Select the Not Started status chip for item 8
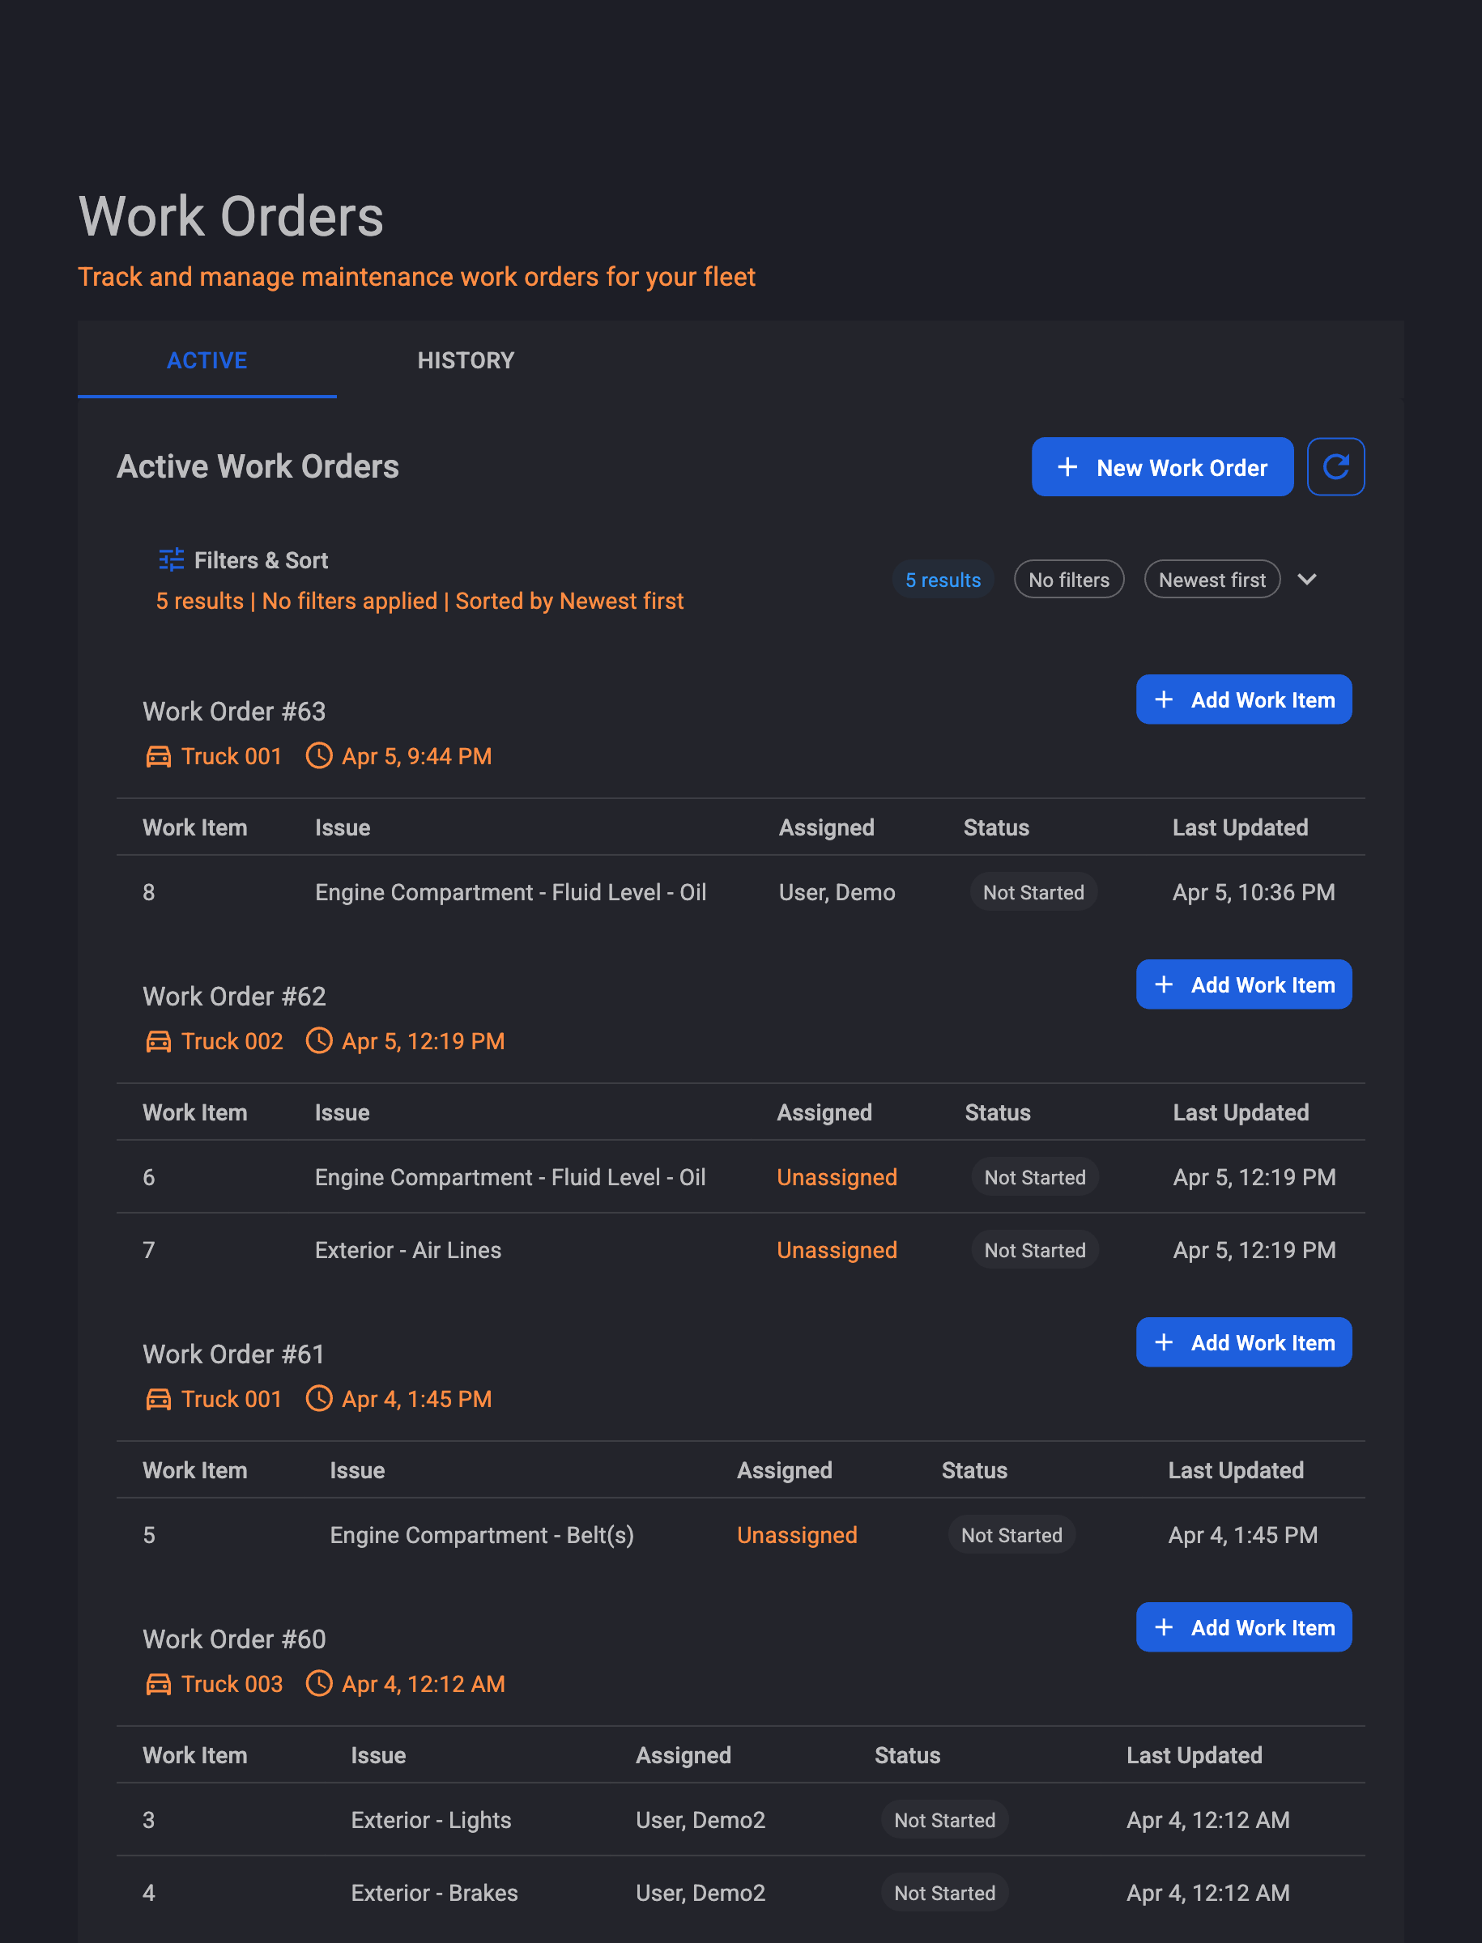Image resolution: width=1482 pixels, height=1943 pixels. pos(1033,891)
